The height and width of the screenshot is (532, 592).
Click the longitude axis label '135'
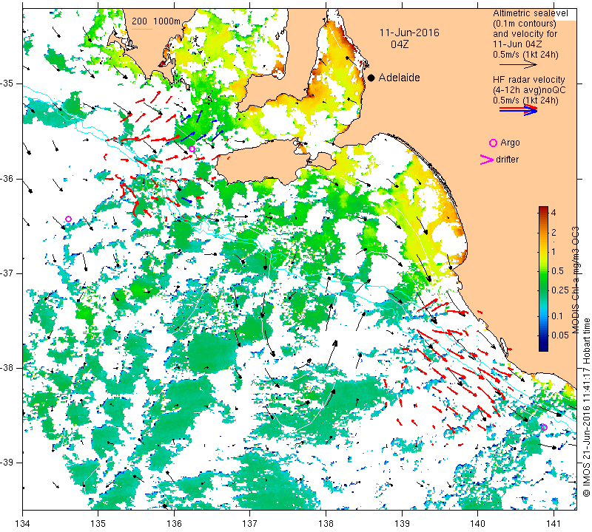click(98, 524)
